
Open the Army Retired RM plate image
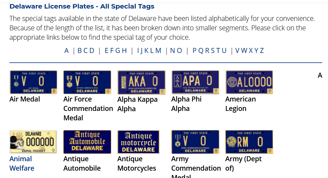pyautogui.click(x=249, y=142)
